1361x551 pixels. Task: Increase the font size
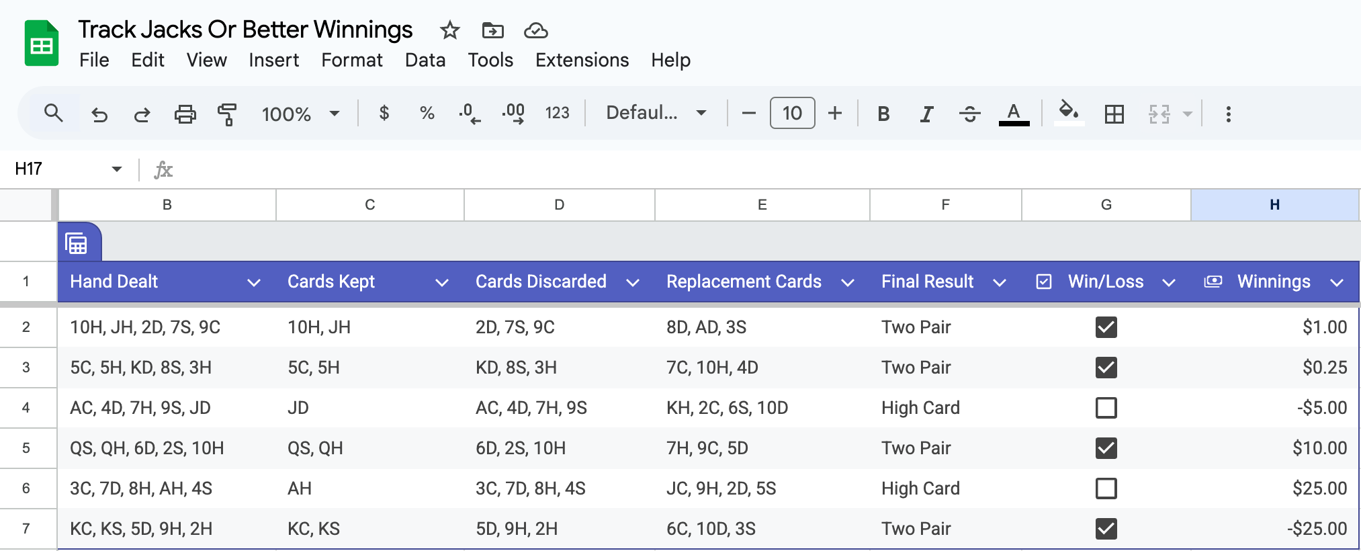point(835,113)
